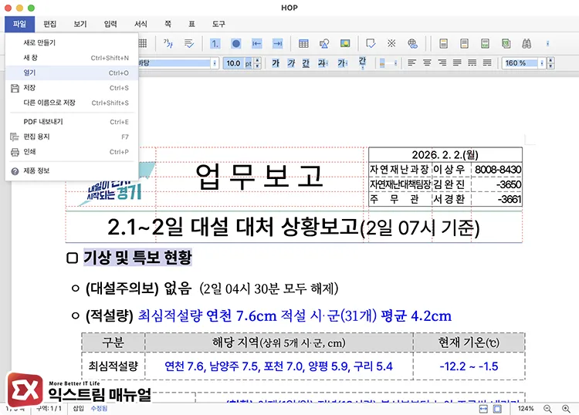Apply distributed paragraph alignment
This screenshot has height=415, width=579.
472,63
